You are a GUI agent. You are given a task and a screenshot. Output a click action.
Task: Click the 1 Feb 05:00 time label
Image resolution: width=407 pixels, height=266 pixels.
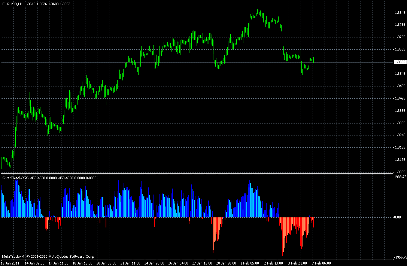tap(250, 263)
